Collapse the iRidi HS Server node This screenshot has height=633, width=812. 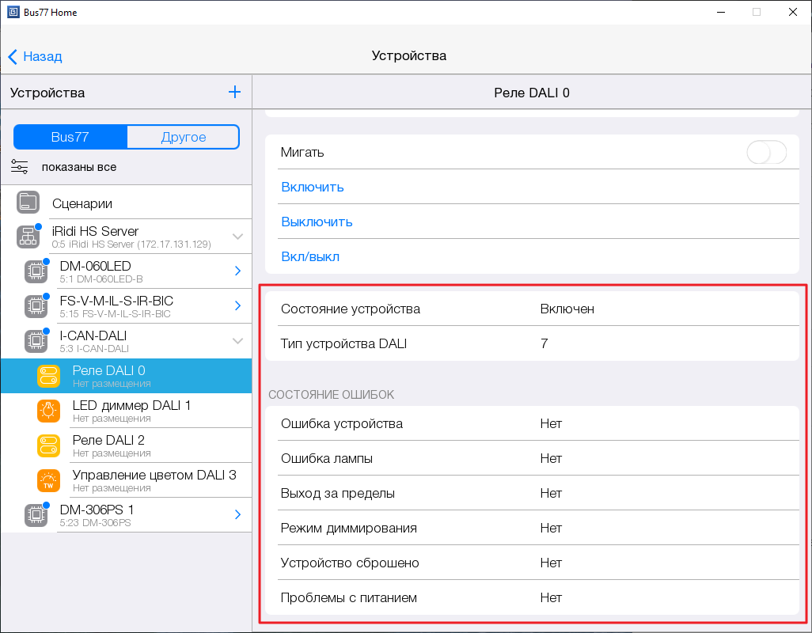click(x=237, y=237)
